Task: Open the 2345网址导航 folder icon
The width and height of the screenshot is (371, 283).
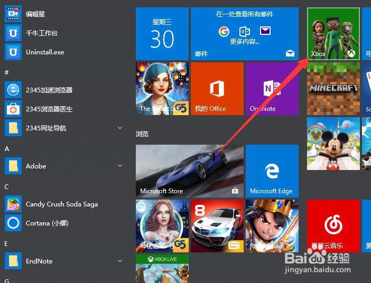Action: pos(13,128)
